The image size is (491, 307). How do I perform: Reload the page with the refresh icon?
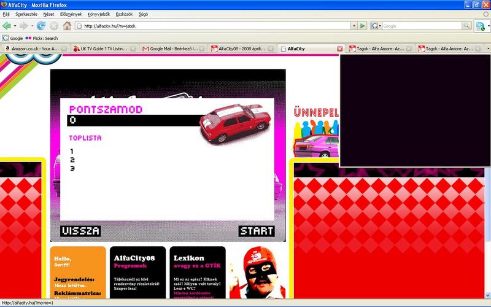(x=41, y=26)
